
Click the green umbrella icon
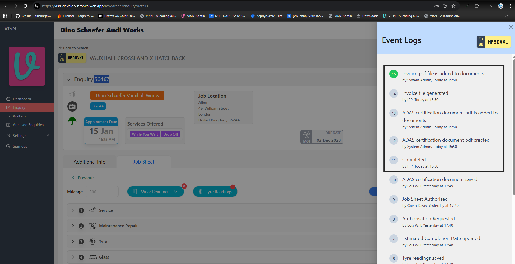click(72, 121)
